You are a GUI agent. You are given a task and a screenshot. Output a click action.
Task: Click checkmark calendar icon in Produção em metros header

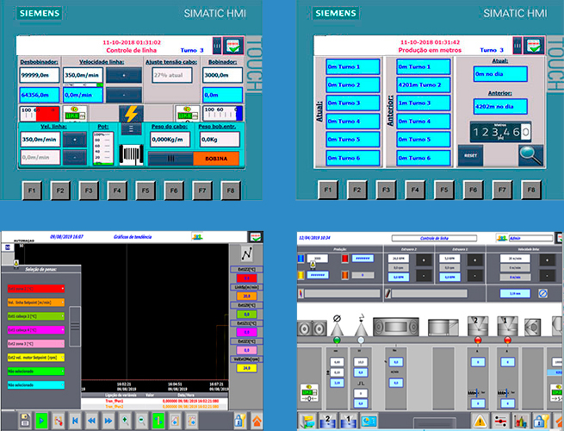point(534,46)
